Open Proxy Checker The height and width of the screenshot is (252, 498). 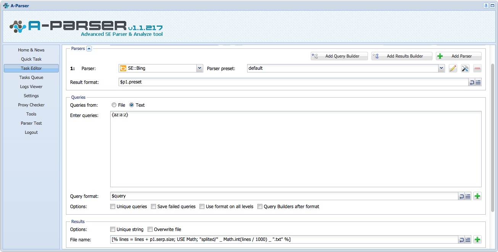(31, 105)
